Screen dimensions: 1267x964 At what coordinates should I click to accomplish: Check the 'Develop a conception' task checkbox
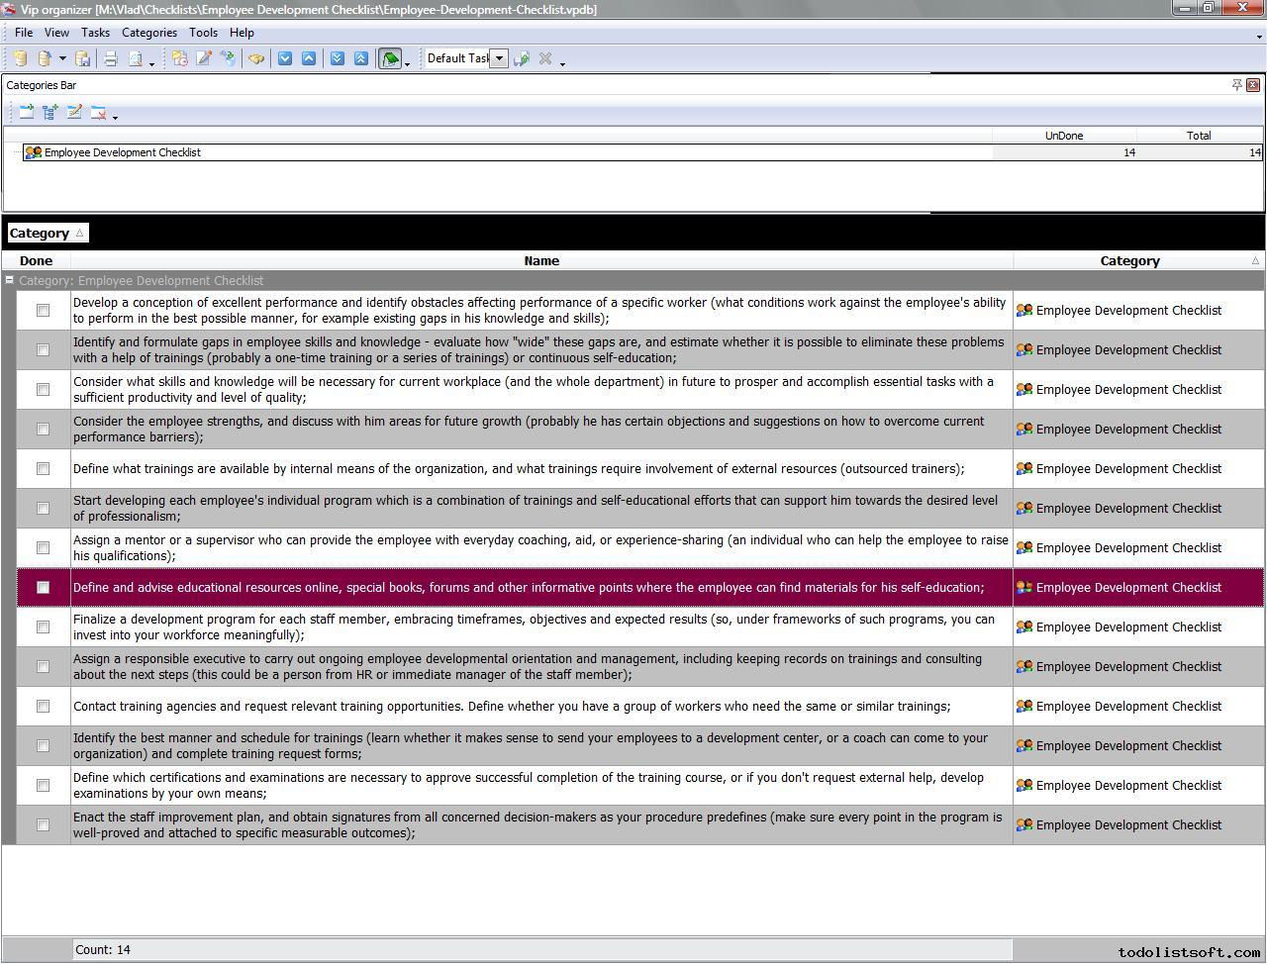pyautogui.click(x=43, y=311)
